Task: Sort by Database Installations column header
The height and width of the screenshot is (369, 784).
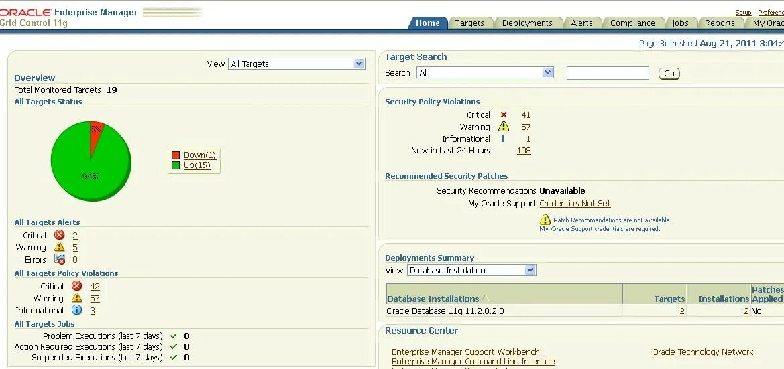Action: [433, 299]
